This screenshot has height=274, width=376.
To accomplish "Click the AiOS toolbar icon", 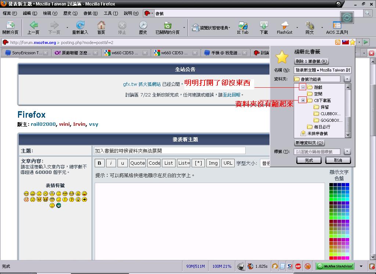I will [x=337, y=25].
